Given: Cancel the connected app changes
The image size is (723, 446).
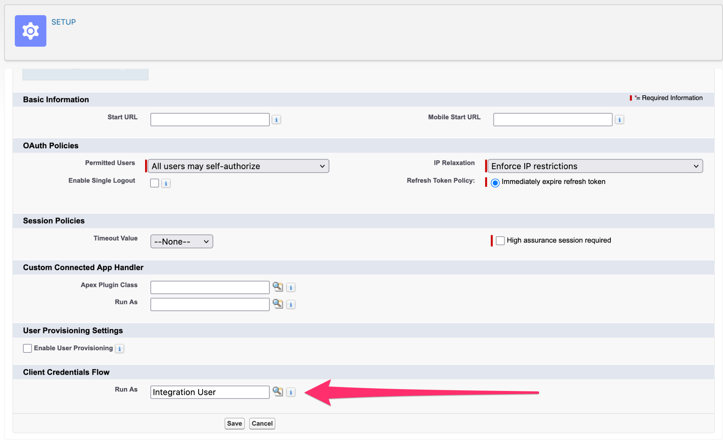Looking at the screenshot, I should (262, 423).
